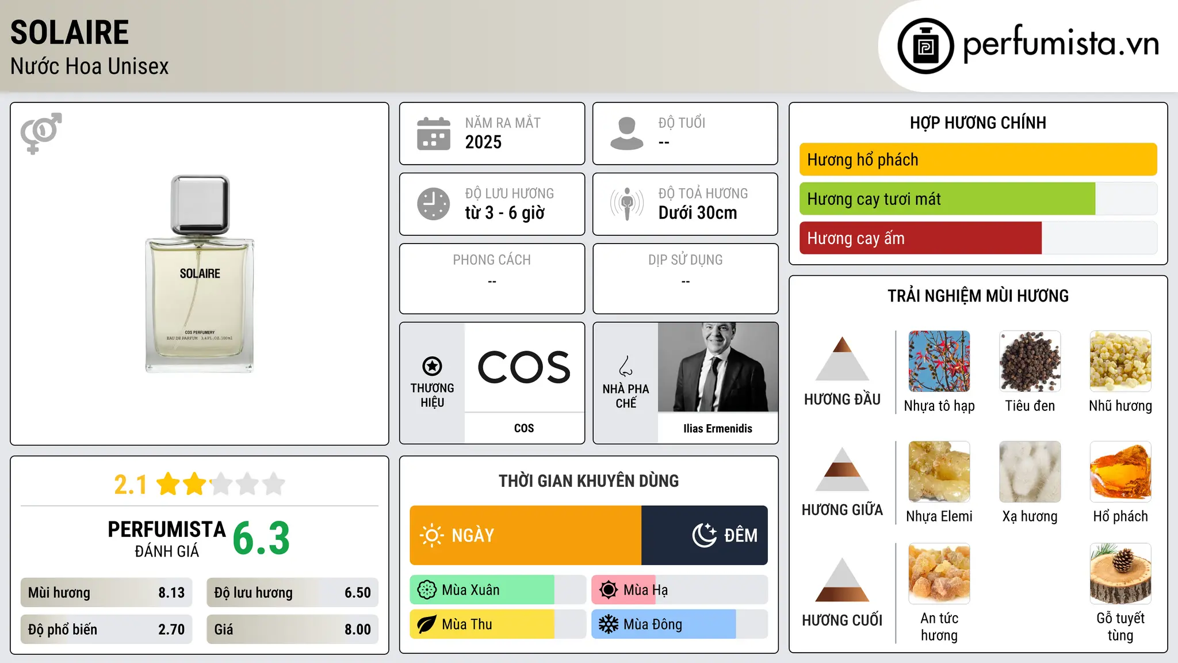
Task: Click the flower icon for Mùa Xuân
Action: [427, 590]
